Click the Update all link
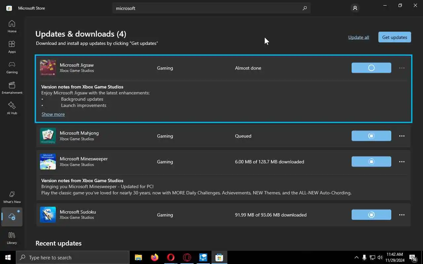Image resolution: width=423 pixels, height=264 pixels. click(x=359, y=37)
